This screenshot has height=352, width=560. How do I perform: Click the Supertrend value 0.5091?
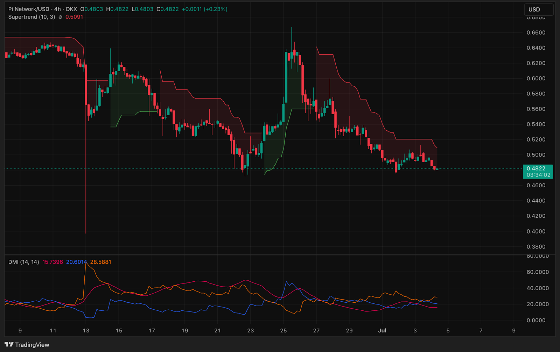pos(74,17)
